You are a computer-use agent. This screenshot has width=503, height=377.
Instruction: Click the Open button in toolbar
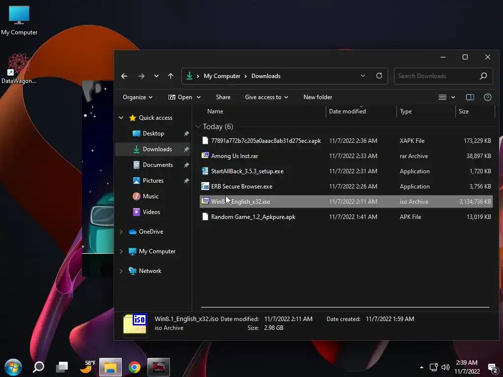click(180, 97)
